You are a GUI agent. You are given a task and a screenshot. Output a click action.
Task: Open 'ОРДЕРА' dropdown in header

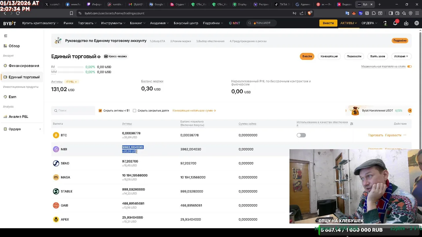tap(369, 23)
